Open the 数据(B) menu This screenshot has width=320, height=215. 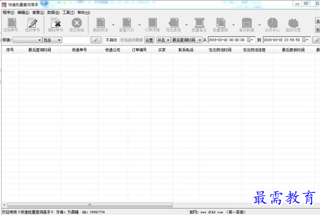[x=53, y=13]
